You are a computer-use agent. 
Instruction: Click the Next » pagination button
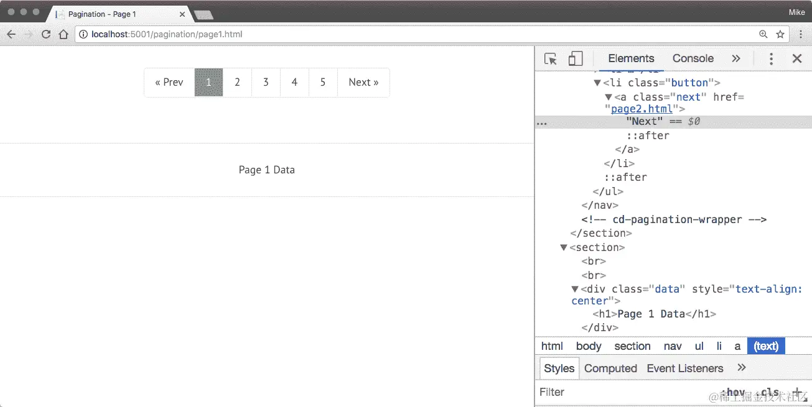point(363,82)
